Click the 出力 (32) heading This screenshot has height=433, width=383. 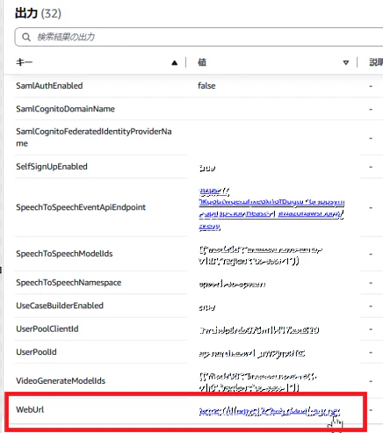click(38, 13)
